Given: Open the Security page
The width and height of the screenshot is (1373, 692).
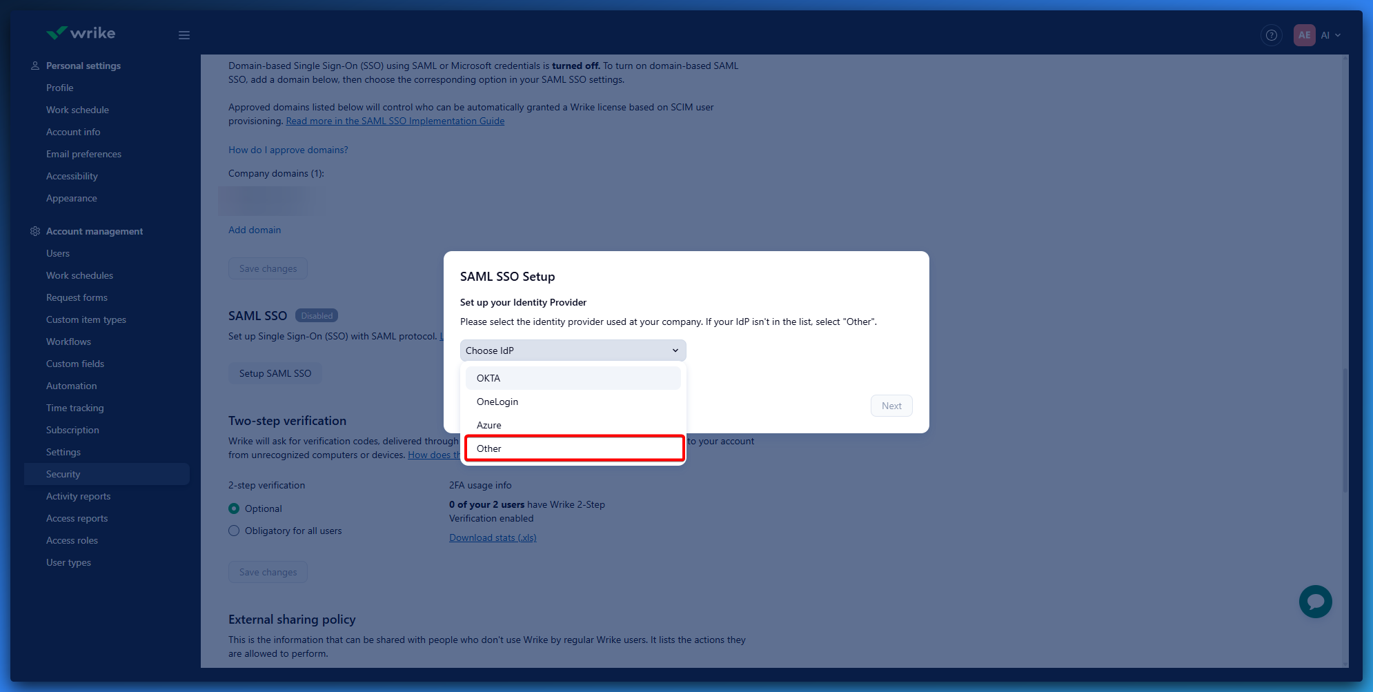Looking at the screenshot, I should 107,474.
